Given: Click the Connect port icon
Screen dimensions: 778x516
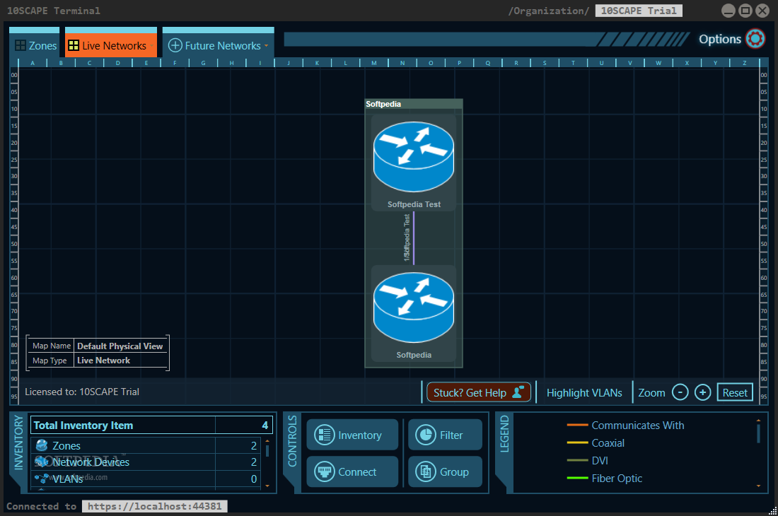Looking at the screenshot, I should [x=325, y=471].
